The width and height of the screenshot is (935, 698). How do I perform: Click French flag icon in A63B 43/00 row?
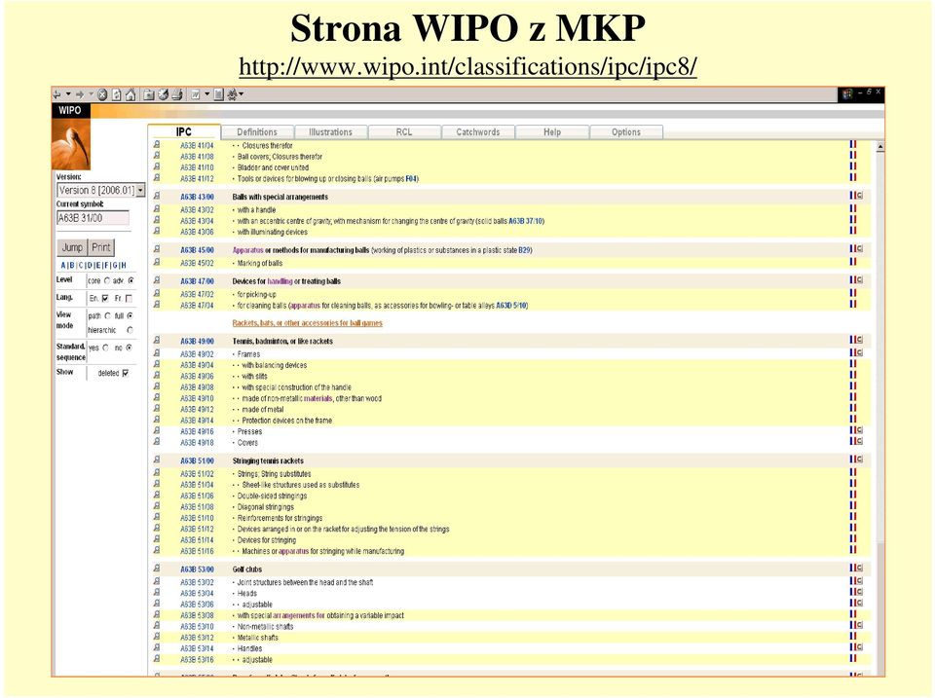853,196
